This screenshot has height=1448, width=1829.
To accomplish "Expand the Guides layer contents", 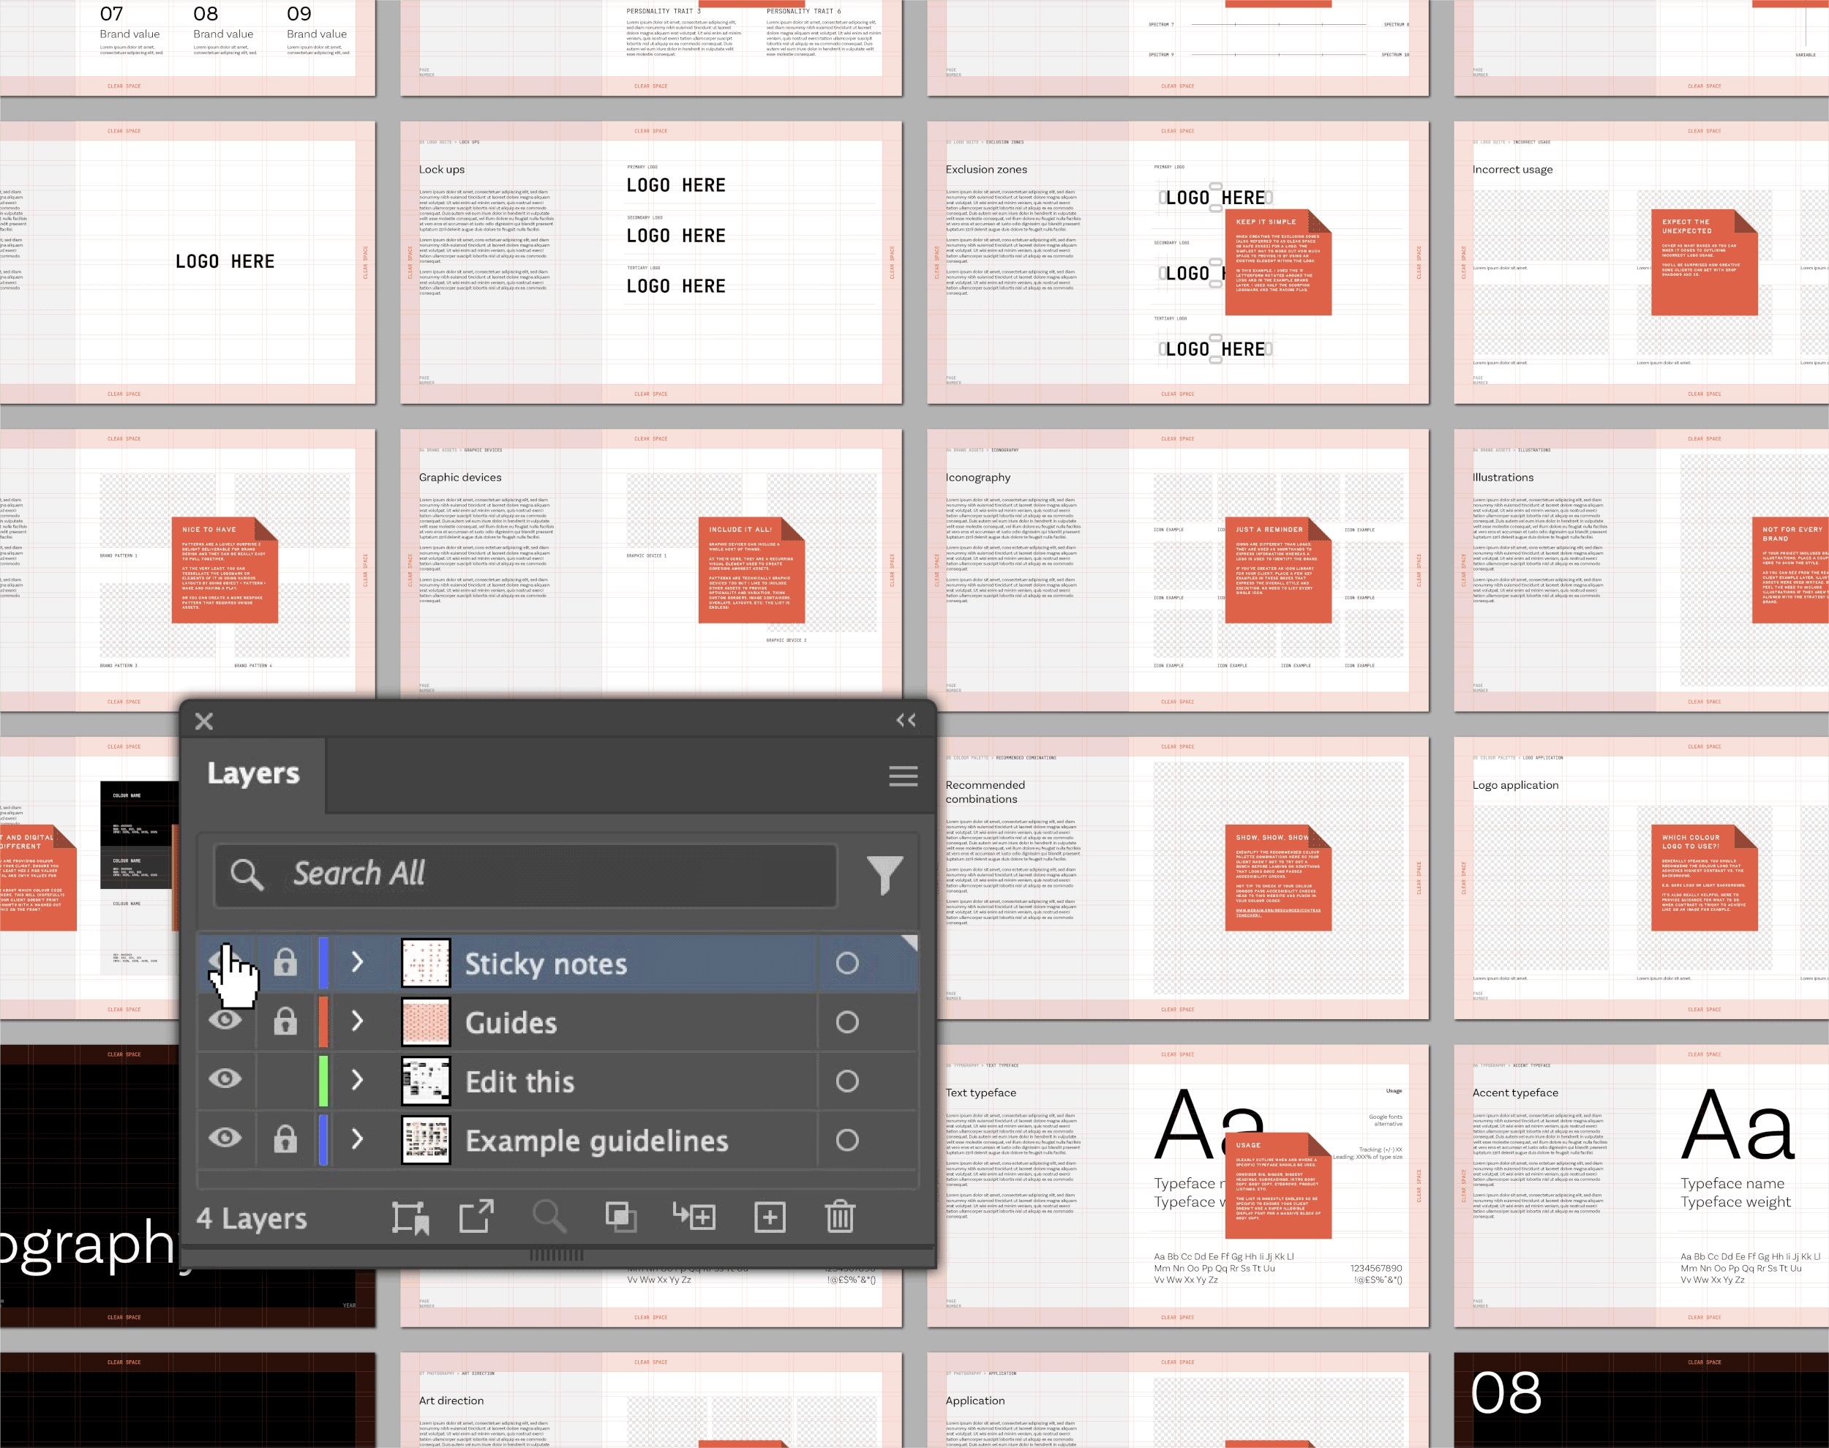I will 357,1021.
